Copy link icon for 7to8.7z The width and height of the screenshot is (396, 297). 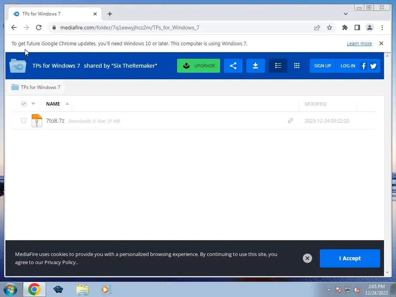(x=290, y=121)
